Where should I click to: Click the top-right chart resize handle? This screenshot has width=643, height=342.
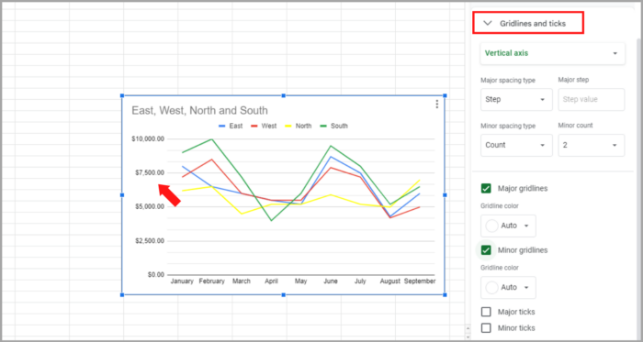point(445,95)
